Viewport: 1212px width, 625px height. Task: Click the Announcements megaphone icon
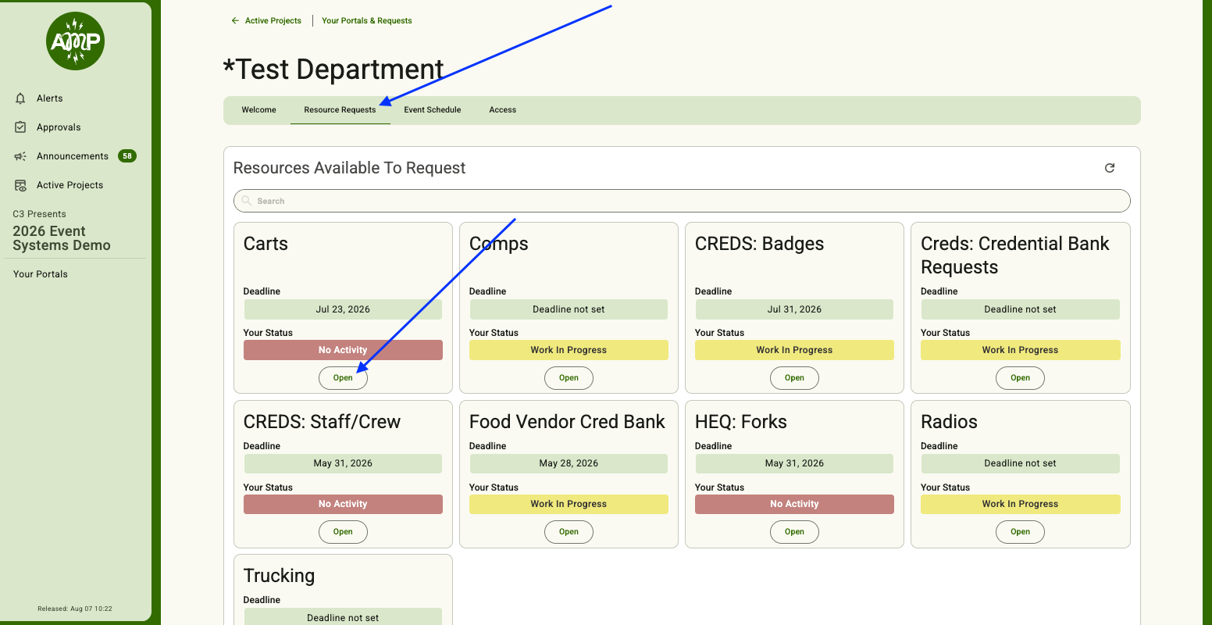coord(21,156)
